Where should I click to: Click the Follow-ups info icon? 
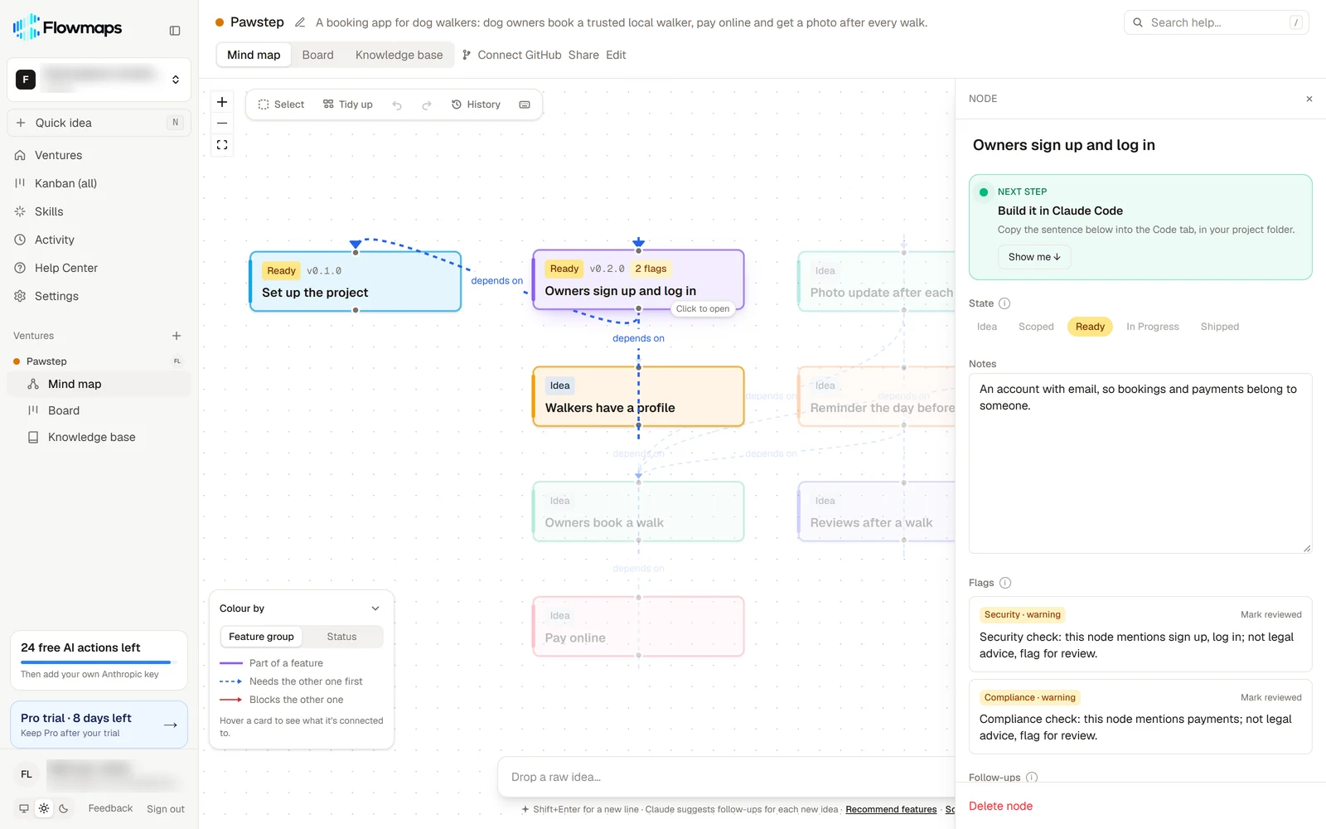1032,778
